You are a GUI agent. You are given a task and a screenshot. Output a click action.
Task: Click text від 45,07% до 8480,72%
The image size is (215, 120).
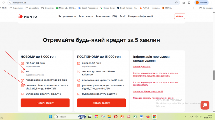[96, 89]
